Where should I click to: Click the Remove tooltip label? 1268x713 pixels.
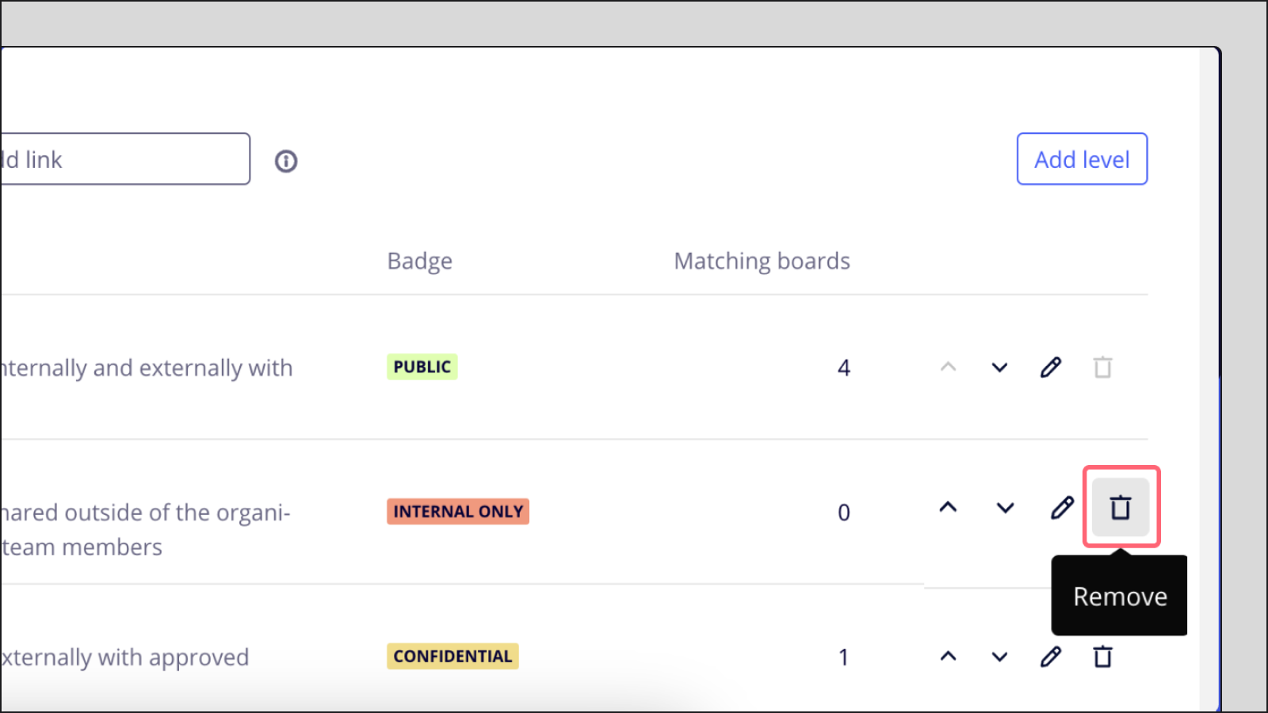[1120, 596]
